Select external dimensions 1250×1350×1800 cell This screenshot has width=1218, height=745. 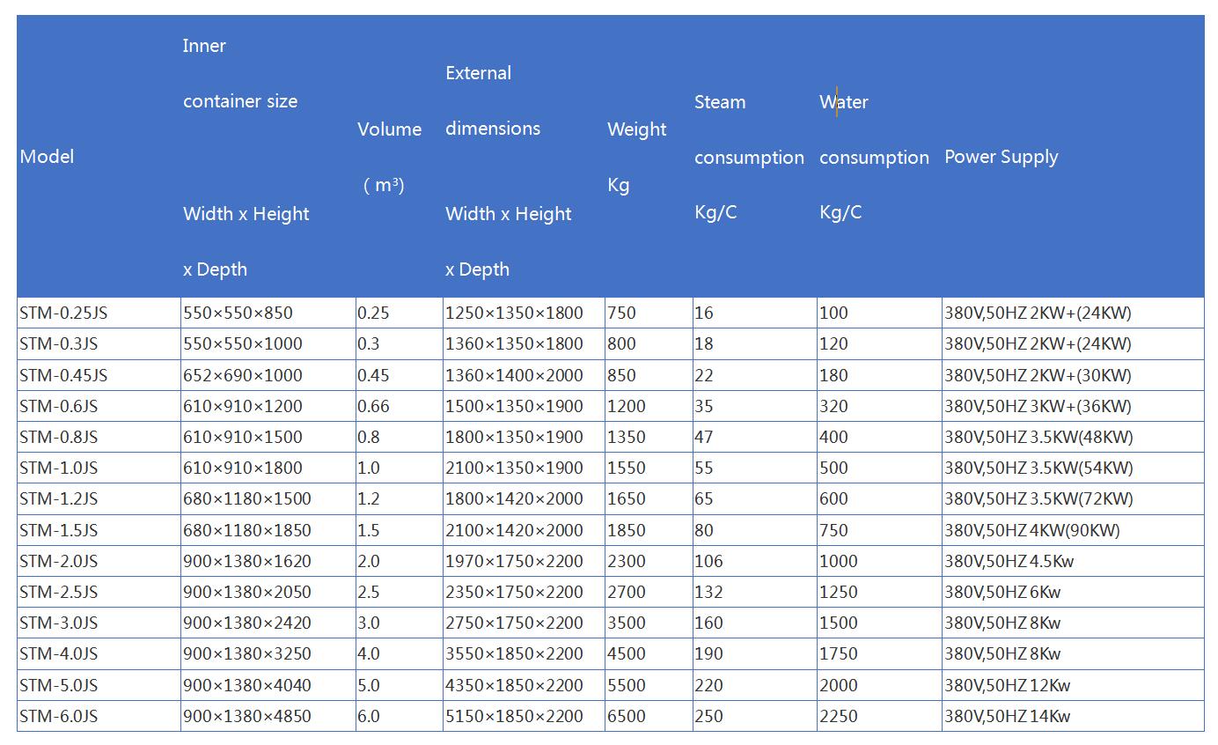coord(514,313)
